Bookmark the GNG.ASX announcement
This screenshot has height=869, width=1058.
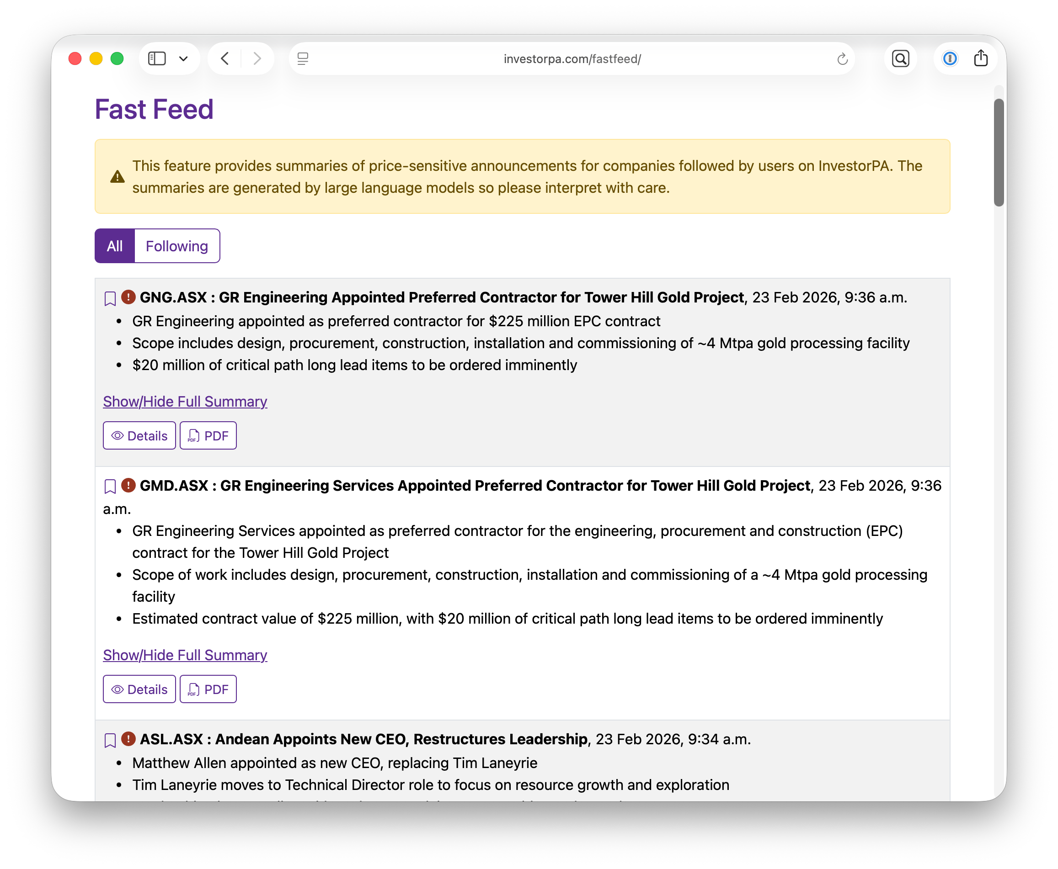110,298
